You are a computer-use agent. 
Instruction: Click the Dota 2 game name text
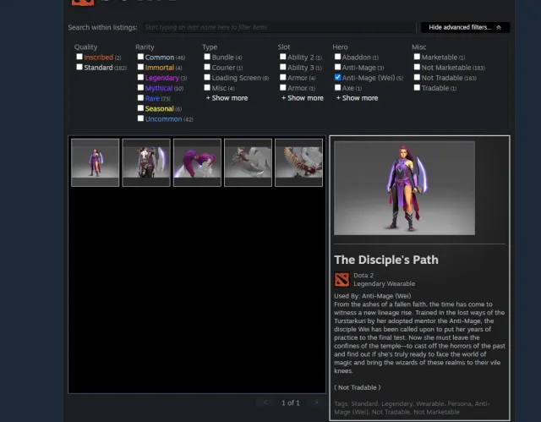tap(363, 276)
